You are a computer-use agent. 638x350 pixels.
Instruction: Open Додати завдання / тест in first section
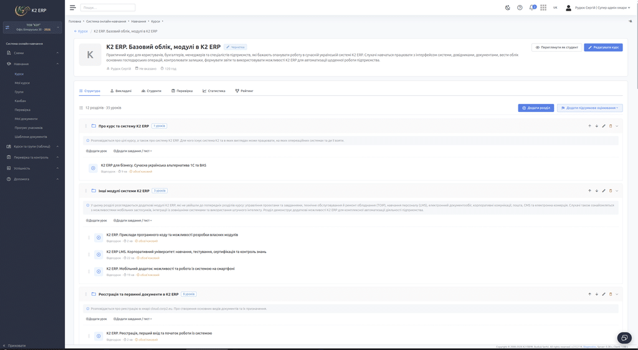click(x=133, y=151)
